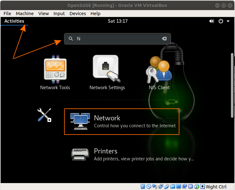The height and width of the screenshot is (190, 235).
Task: Click the Activities button
Action: 14,21
